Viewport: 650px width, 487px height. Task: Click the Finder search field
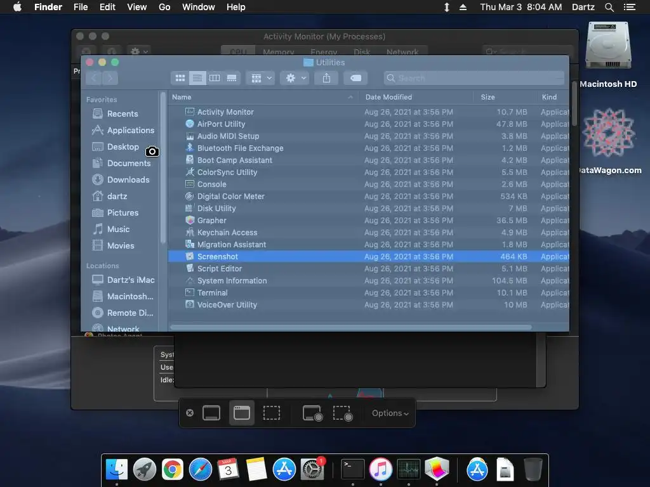pyautogui.click(x=474, y=78)
